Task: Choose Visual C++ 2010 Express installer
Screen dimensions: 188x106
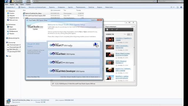Action: click(74, 62)
